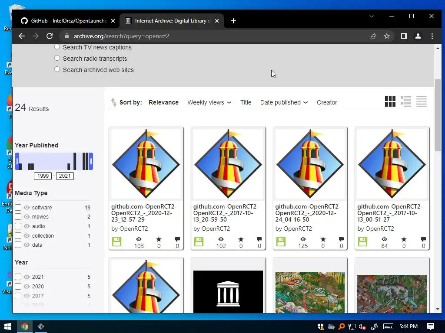This screenshot has height=333, width=445.
Task: Click the page vertical scrollbar thumb
Action: tap(438, 115)
